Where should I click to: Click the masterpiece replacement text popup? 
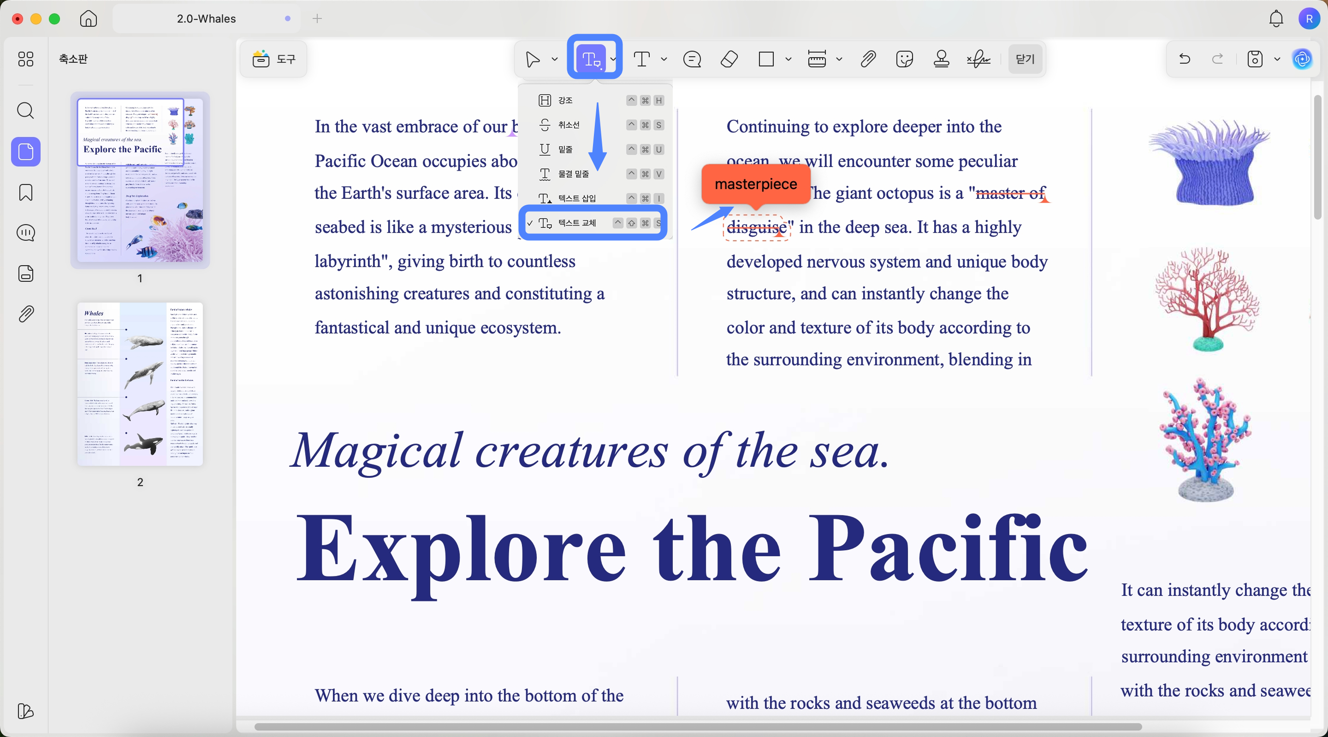point(756,184)
